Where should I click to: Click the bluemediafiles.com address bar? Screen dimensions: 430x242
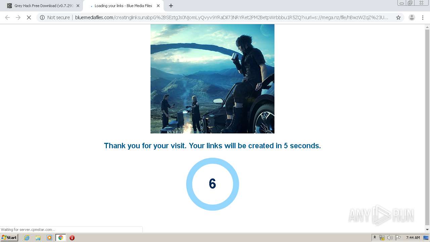231,17
